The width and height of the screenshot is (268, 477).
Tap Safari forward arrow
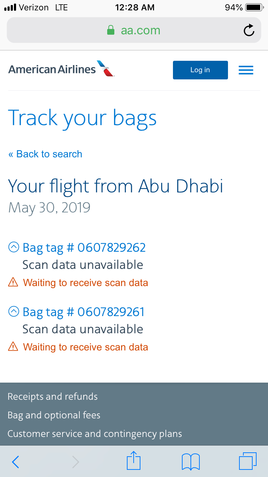point(75,462)
